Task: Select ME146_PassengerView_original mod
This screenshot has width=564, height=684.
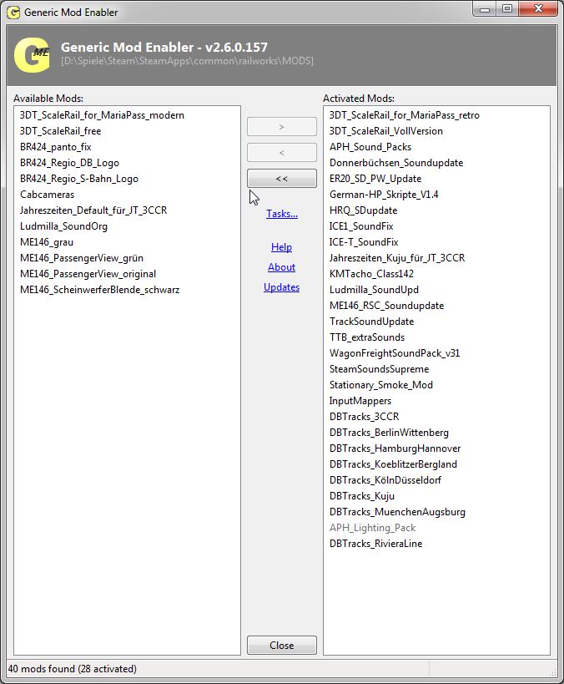Action: click(88, 274)
